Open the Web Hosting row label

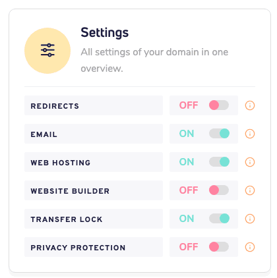[x=94, y=162]
